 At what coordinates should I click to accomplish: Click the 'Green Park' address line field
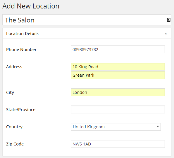118,75
